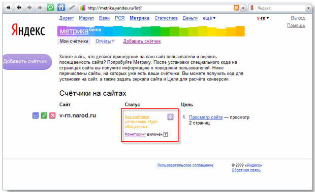The width and height of the screenshot is (315, 192).
Task: Click the fast-forward double-arrow browser button
Action: coord(40,8)
